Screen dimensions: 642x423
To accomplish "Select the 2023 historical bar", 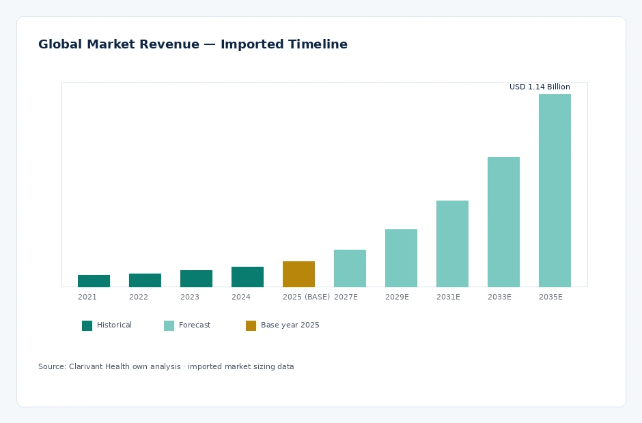I will [196, 278].
